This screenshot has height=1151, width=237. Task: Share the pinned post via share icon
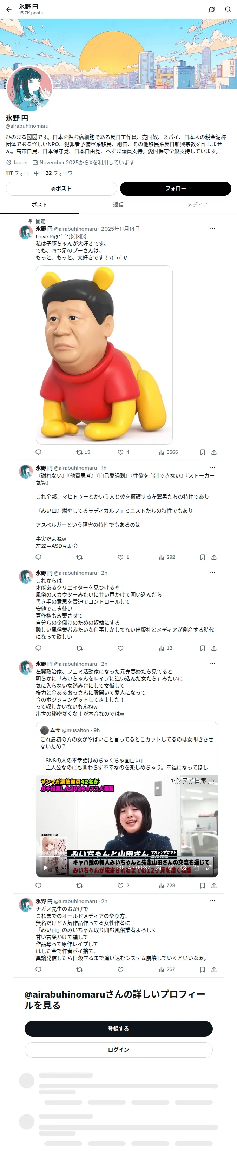[214, 452]
